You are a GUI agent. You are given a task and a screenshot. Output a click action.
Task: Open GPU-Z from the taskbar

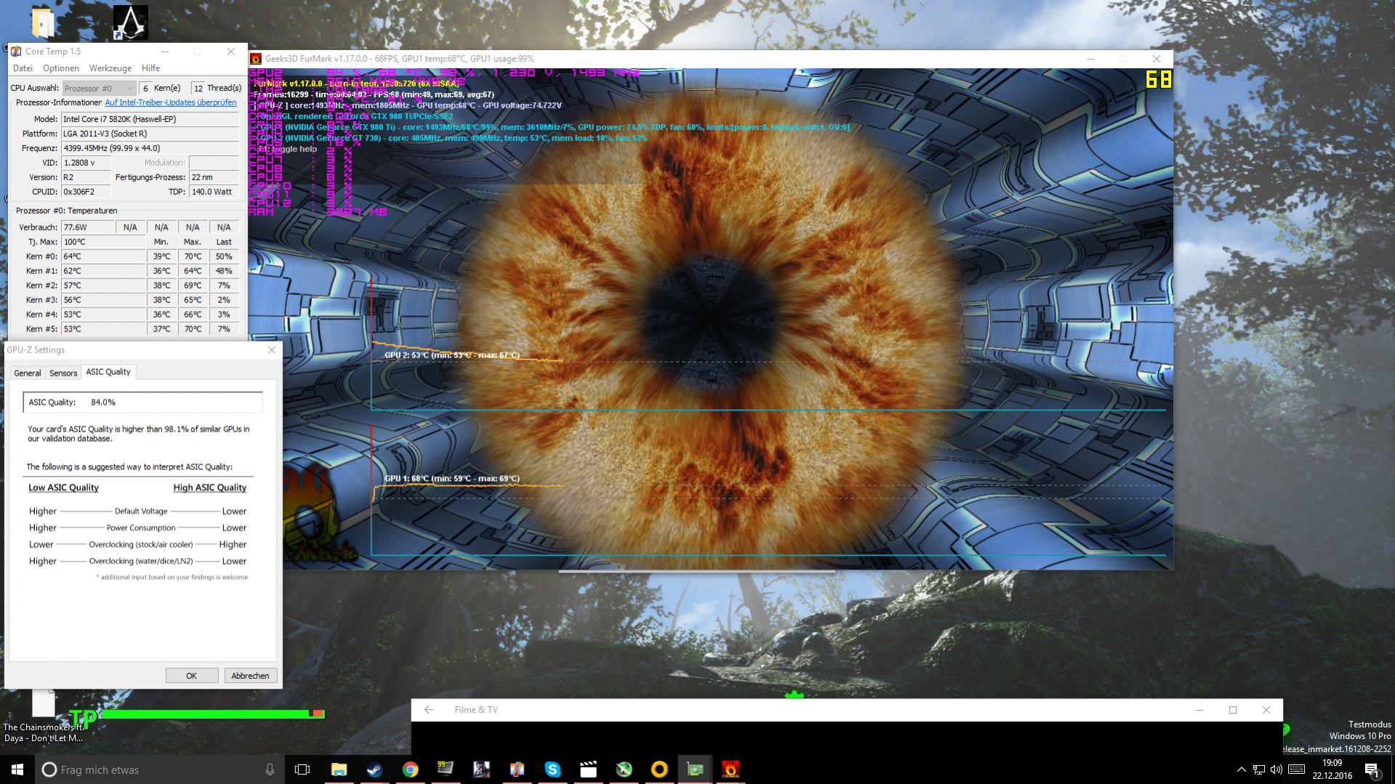coord(695,769)
